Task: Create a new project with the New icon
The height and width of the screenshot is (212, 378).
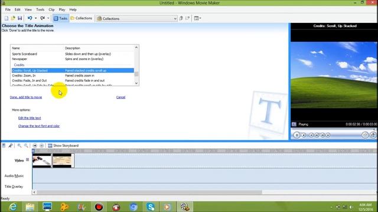Action: (6, 18)
